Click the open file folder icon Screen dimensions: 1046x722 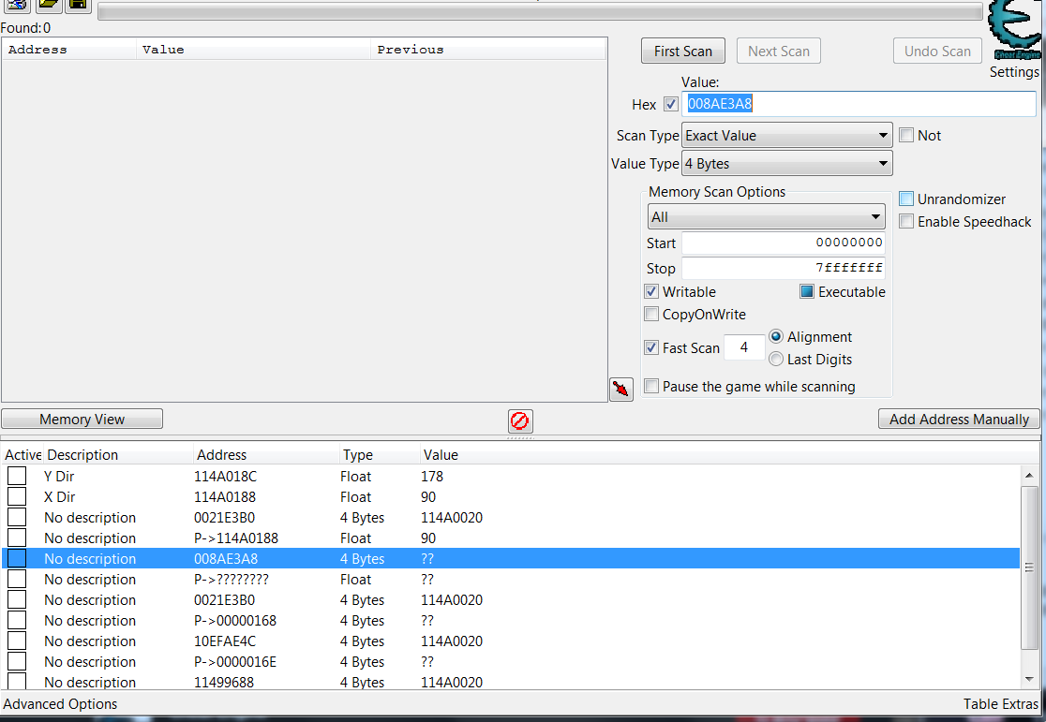[x=49, y=6]
